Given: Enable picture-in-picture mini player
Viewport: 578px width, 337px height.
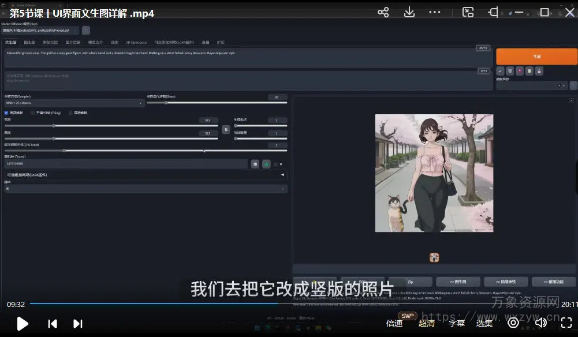Looking at the screenshot, I should (468, 12).
